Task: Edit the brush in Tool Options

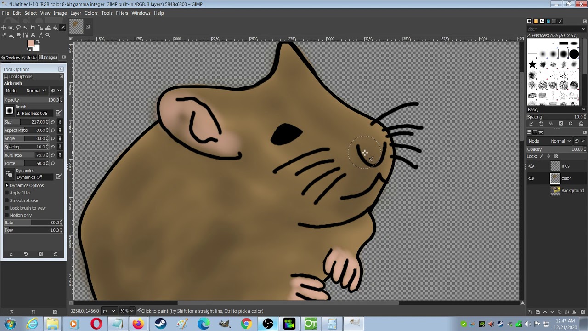Action: pos(58,113)
